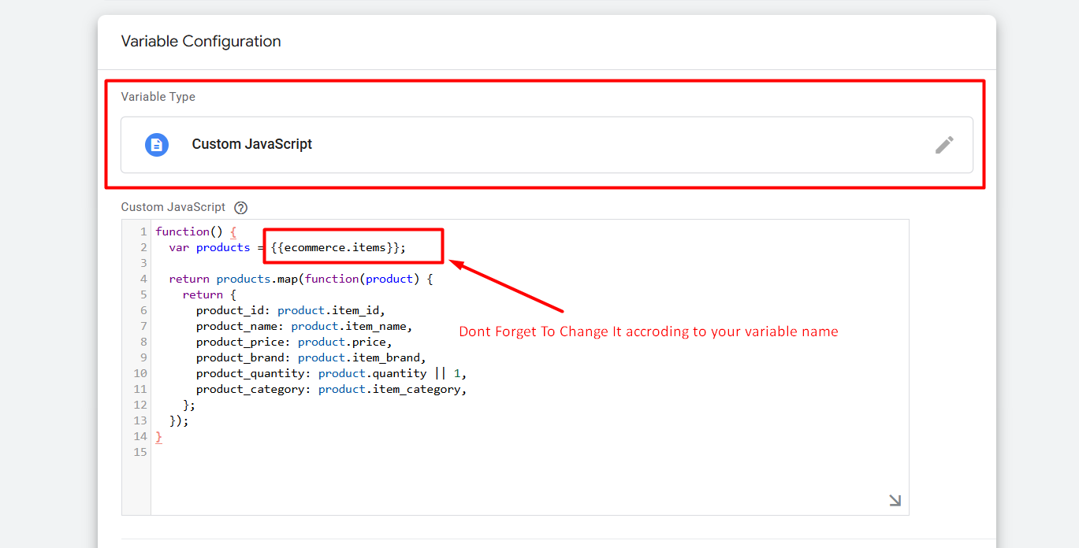The height and width of the screenshot is (548, 1079).
Task: Click the return products.map line of code
Action: pyautogui.click(x=300, y=279)
